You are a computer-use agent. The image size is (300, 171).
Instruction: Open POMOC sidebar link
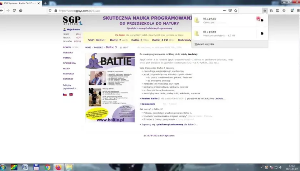coord(67,58)
